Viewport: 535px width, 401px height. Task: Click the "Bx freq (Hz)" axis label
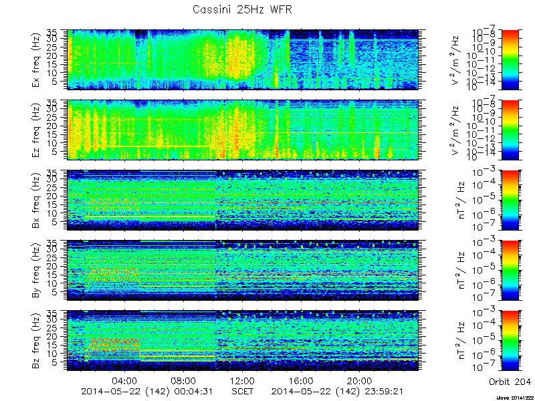(36, 200)
